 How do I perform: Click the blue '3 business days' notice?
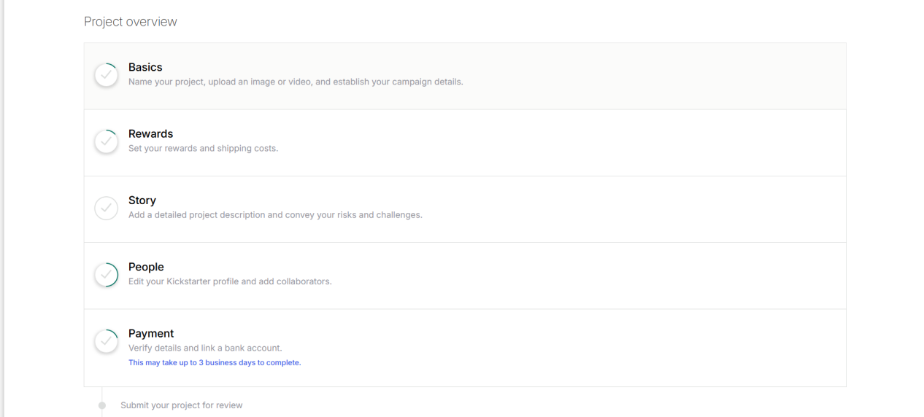click(x=215, y=362)
